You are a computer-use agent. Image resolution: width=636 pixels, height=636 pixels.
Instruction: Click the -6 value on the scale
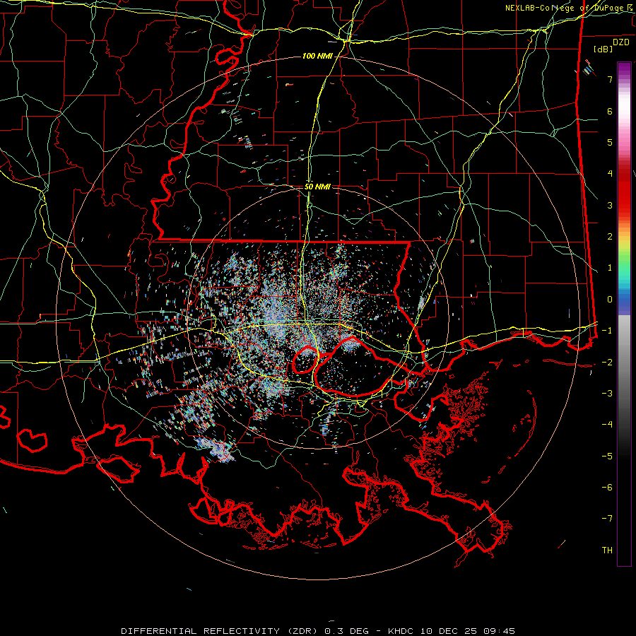click(607, 488)
